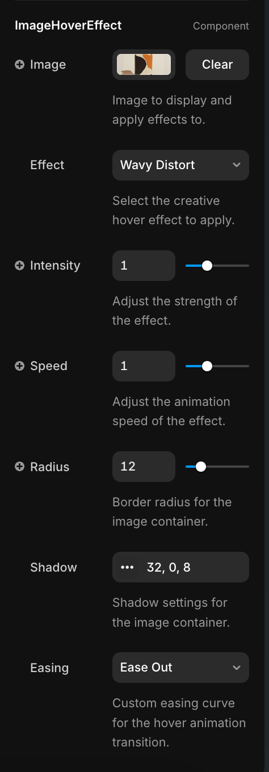
Task: Open the Shadow three-dots options
Action: point(128,567)
